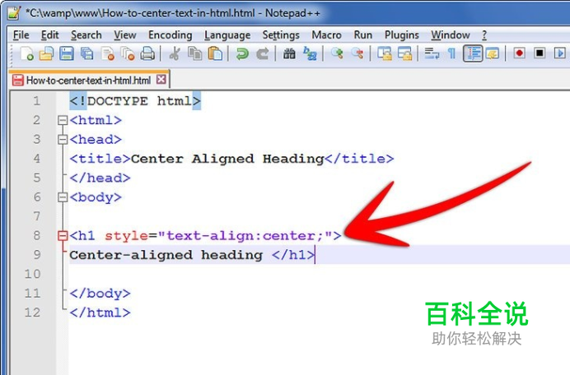
Task: Cut selection with the scissors icon
Action: point(175,54)
